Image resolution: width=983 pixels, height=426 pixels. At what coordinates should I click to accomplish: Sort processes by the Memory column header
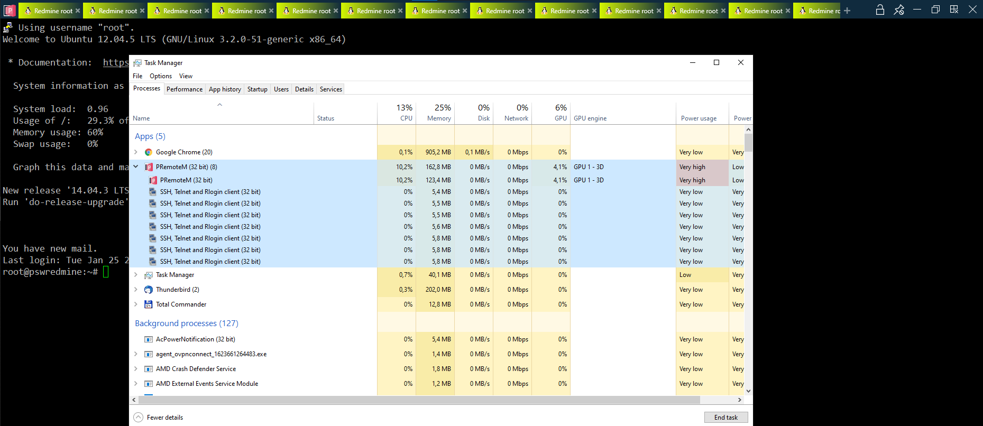(x=435, y=113)
